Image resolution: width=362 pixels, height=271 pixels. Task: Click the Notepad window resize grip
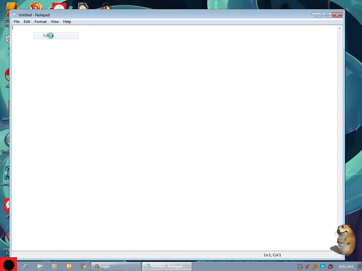341,256
